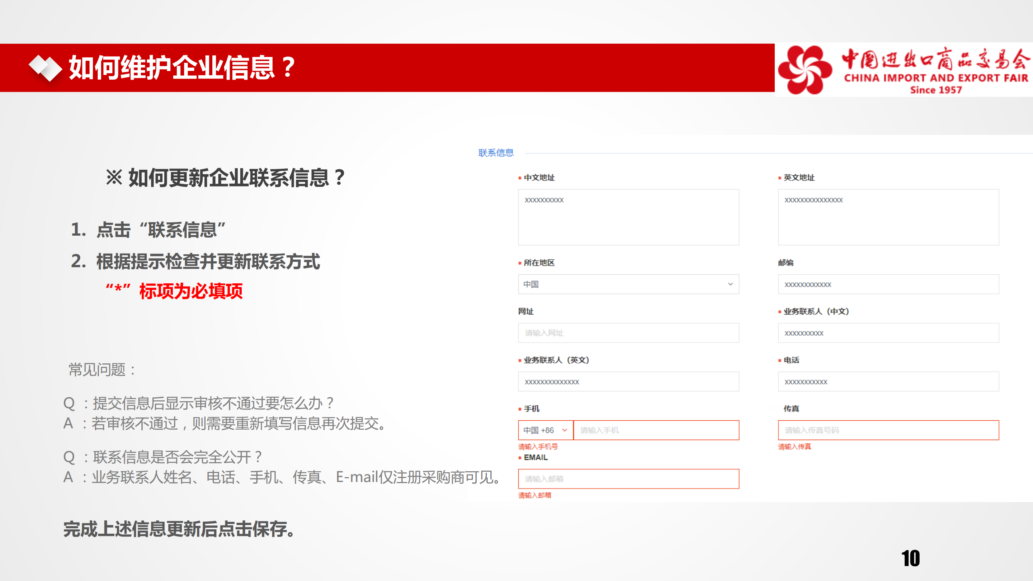
Task: Open the 所在地区 dropdown showing 中国
Action: (x=628, y=284)
